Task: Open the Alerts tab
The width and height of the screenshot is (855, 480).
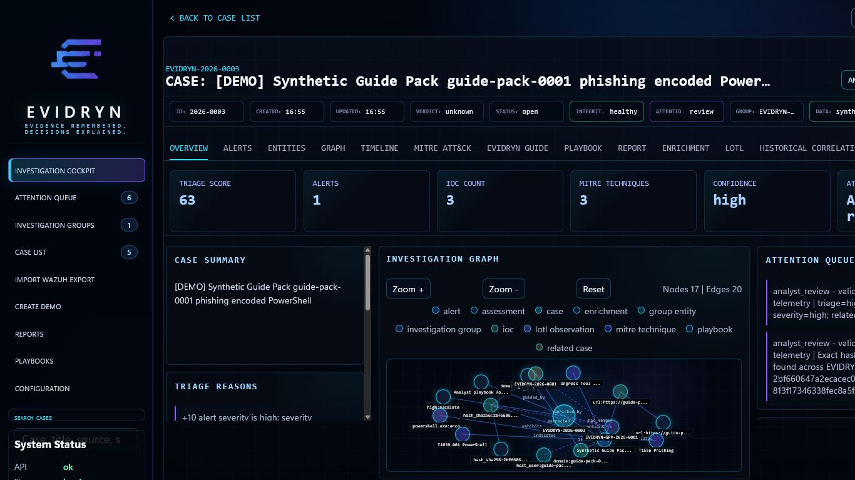Action: [238, 148]
